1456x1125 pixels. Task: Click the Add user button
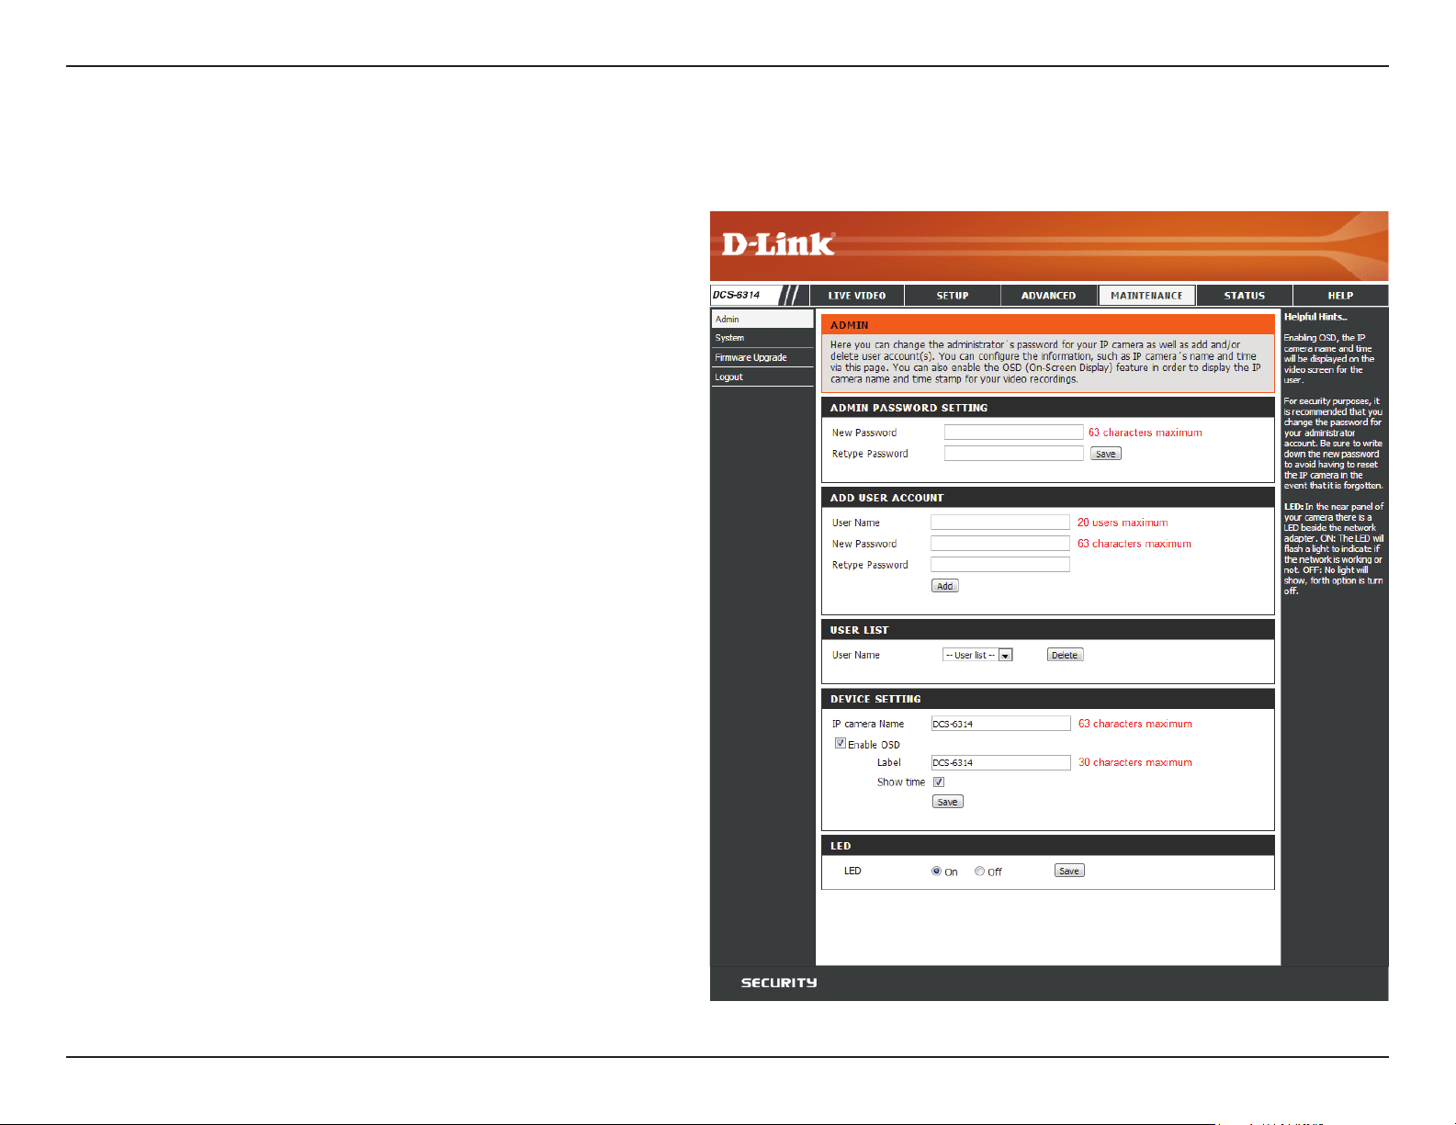[945, 586]
